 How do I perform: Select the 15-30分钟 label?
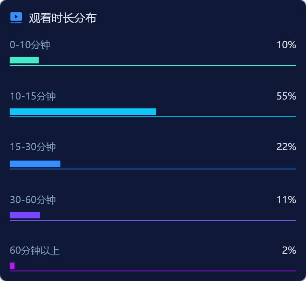click(33, 147)
